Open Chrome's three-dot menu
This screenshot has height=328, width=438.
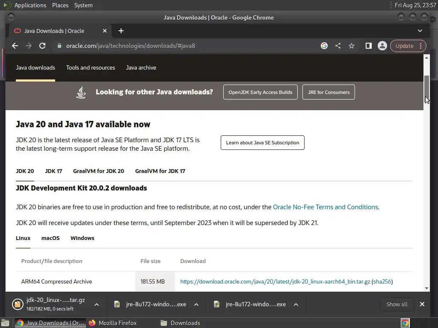click(x=421, y=46)
